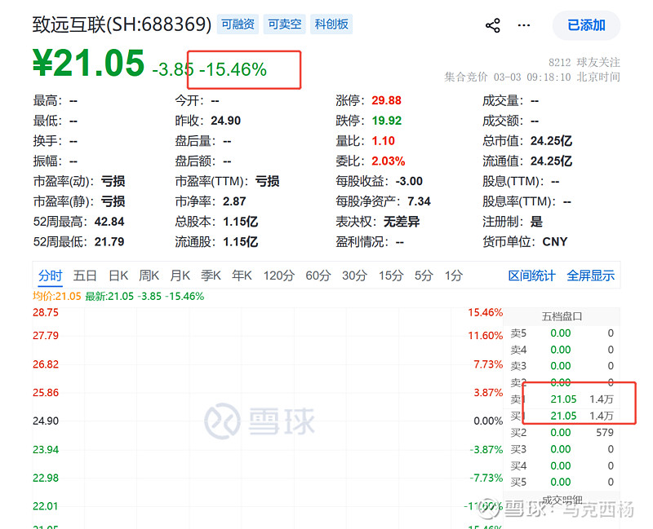Open the 周K chart tab
This screenshot has width=653, height=529.
click(149, 276)
